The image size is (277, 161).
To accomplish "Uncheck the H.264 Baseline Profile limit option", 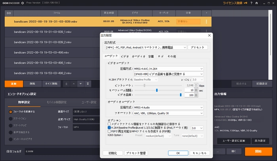I will tap(109, 128).
